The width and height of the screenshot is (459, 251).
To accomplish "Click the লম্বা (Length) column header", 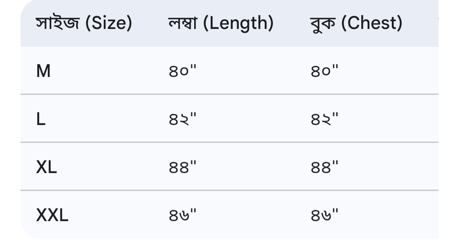I will click(x=221, y=23).
